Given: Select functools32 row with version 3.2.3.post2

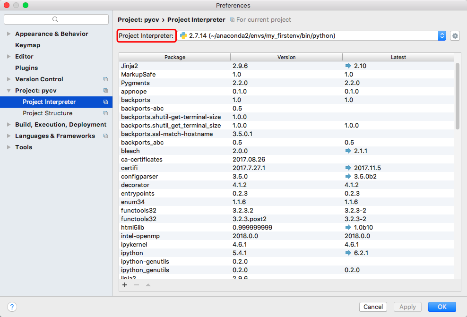Looking at the screenshot, I should [x=286, y=219].
